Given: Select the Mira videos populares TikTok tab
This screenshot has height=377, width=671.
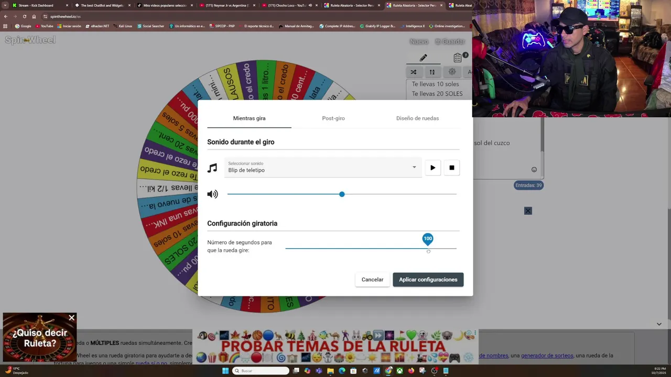Looking at the screenshot, I should coord(165,5).
